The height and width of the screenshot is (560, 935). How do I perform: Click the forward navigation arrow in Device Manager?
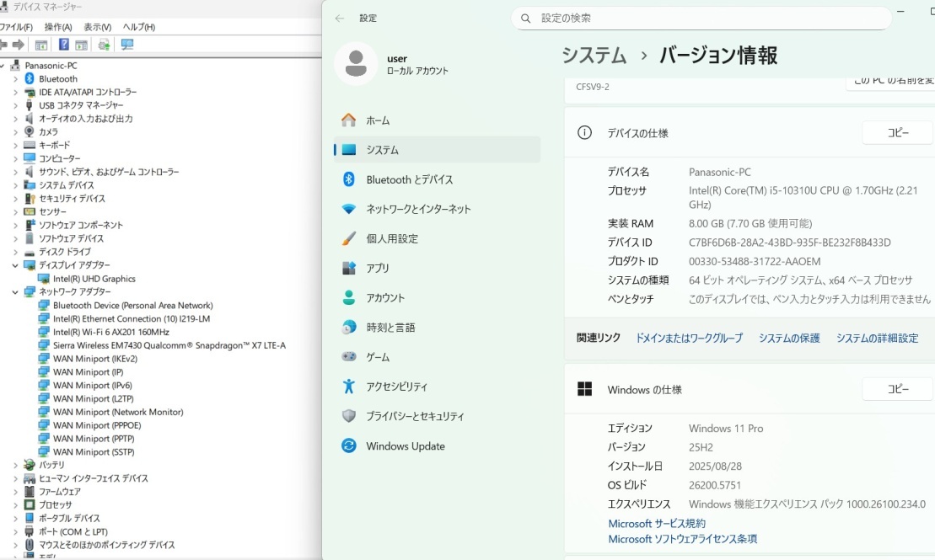20,44
